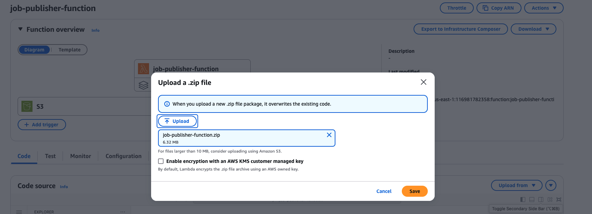This screenshot has height=214, width=592.
Task: Toggle the bottom panel icon
Action: point(532,200)
